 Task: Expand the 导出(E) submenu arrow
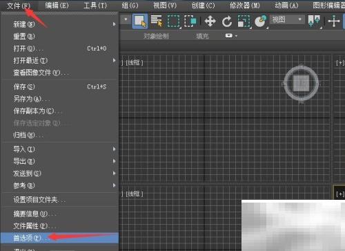[x=114, y=161]
